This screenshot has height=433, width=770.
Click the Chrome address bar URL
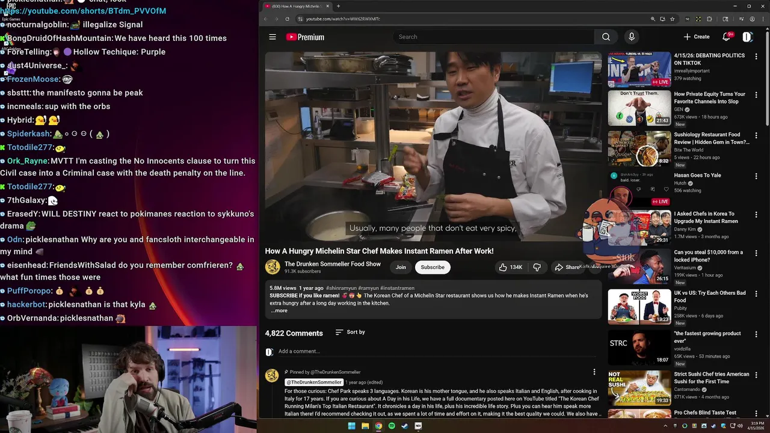[x=343, y=19]
